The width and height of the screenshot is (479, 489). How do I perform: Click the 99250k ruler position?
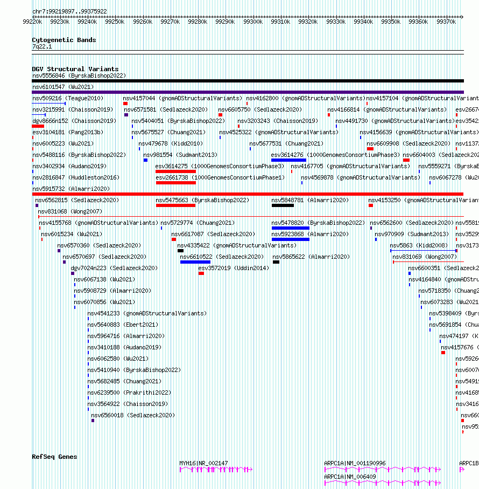115,22
